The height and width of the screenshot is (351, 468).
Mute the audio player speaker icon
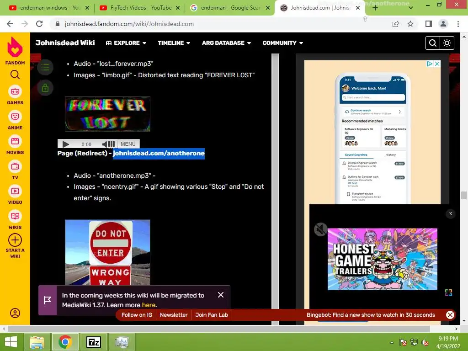105,144
